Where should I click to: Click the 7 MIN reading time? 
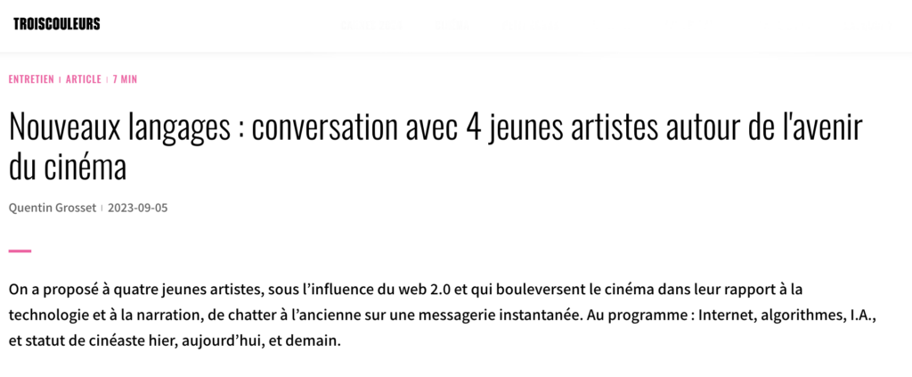point(125,79)
